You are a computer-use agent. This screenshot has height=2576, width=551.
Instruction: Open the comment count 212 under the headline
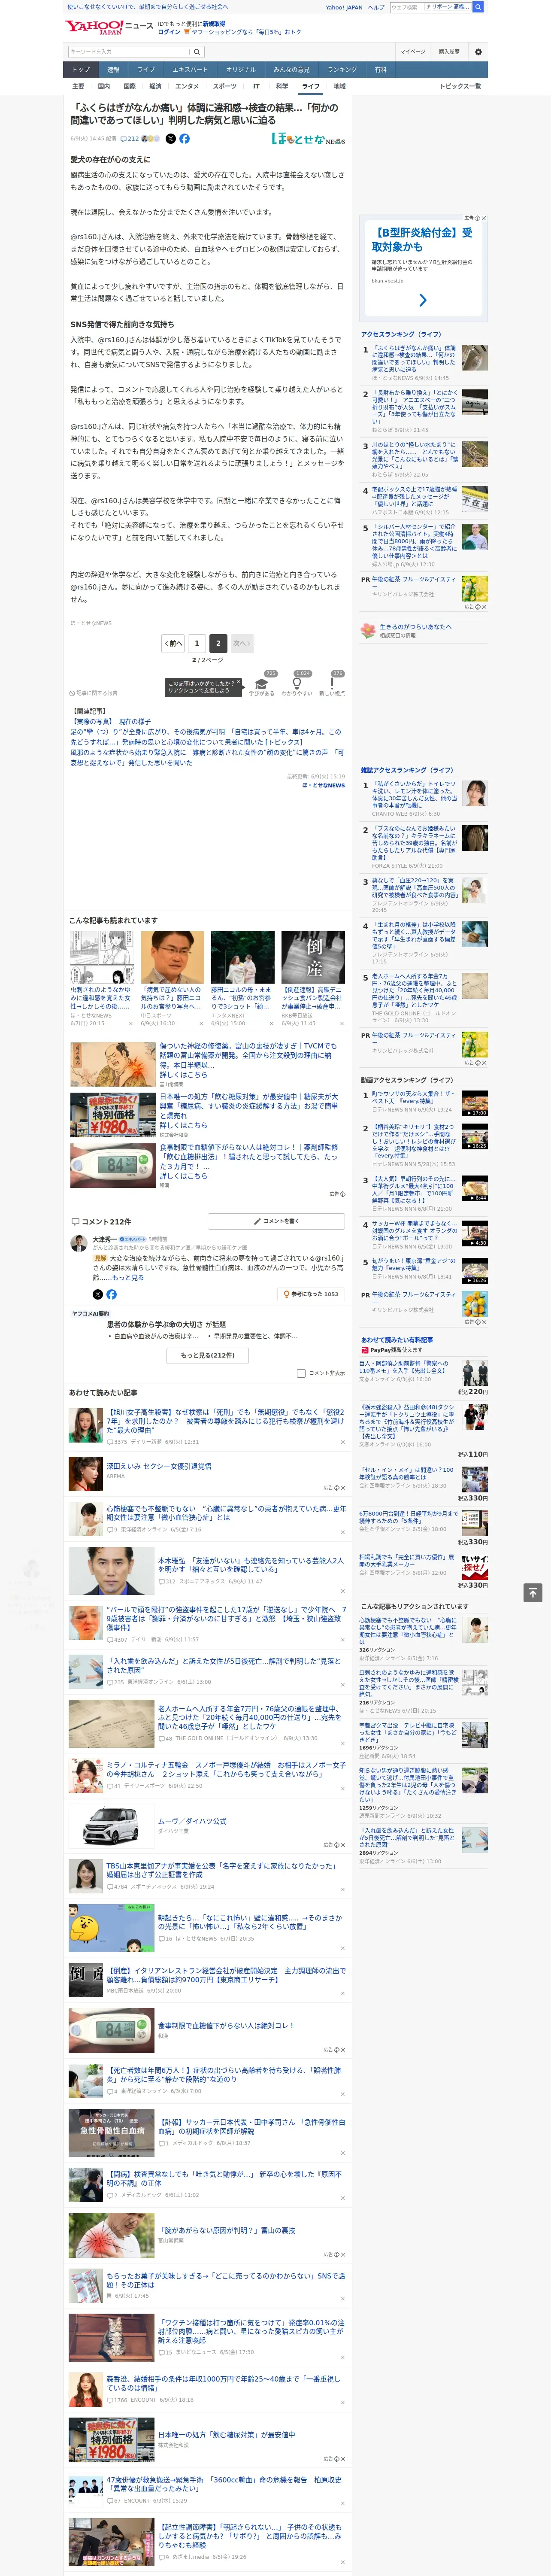(130, 139)
